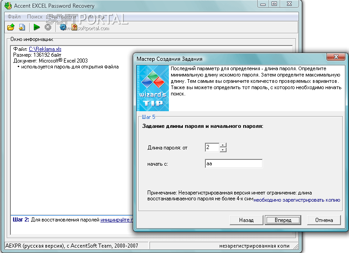This screenshot has width=349, height=253.
Task: Open the C:\Reklama.xls file link
Action: point(45,49)
